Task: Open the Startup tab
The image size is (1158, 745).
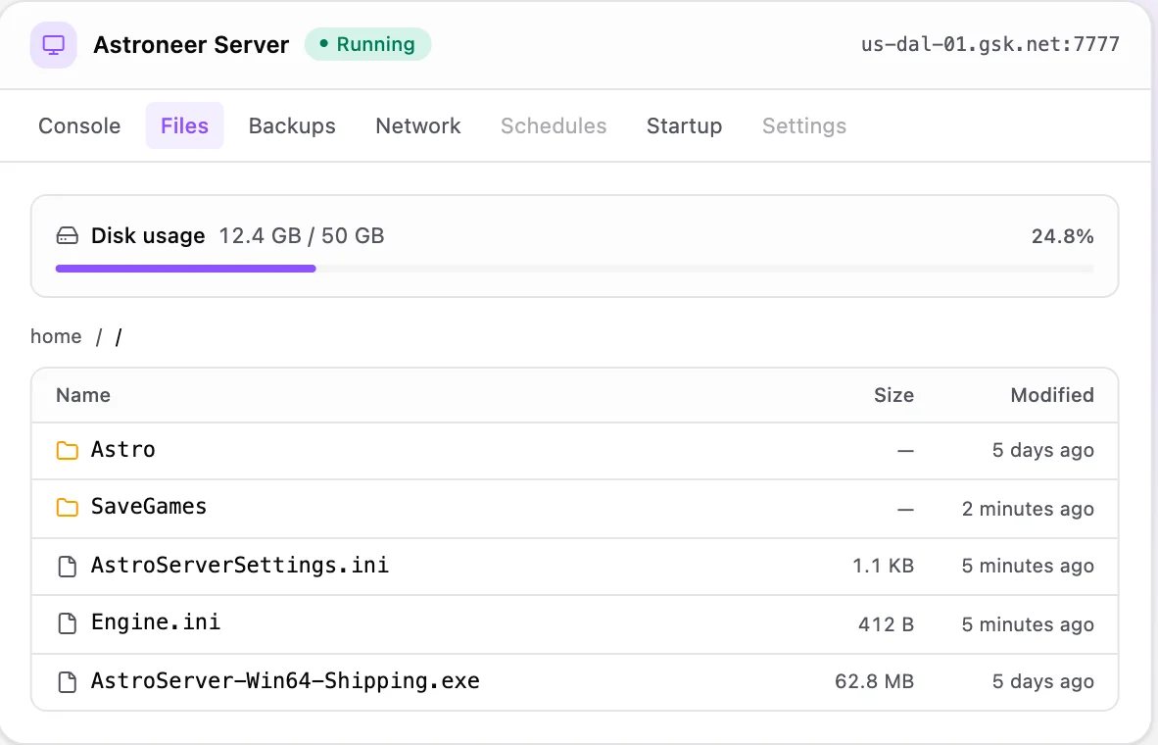Action: [684, 125]
